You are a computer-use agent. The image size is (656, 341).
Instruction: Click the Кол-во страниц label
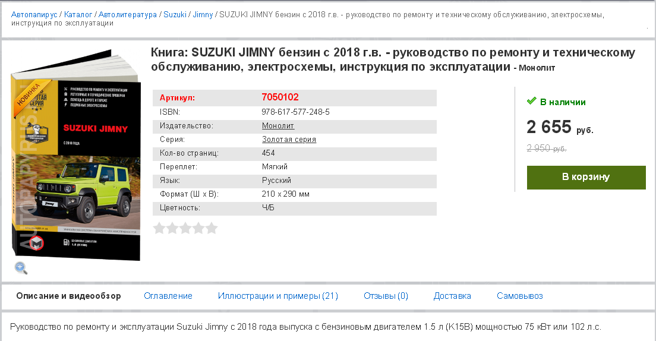point(189,153)
